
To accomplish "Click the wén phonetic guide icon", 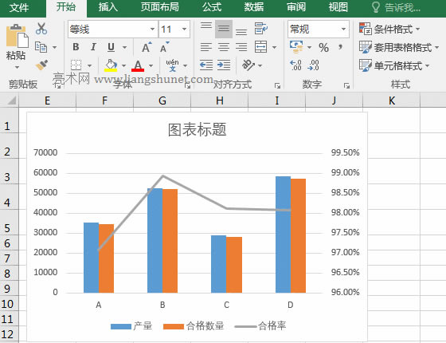I will 172,65.
